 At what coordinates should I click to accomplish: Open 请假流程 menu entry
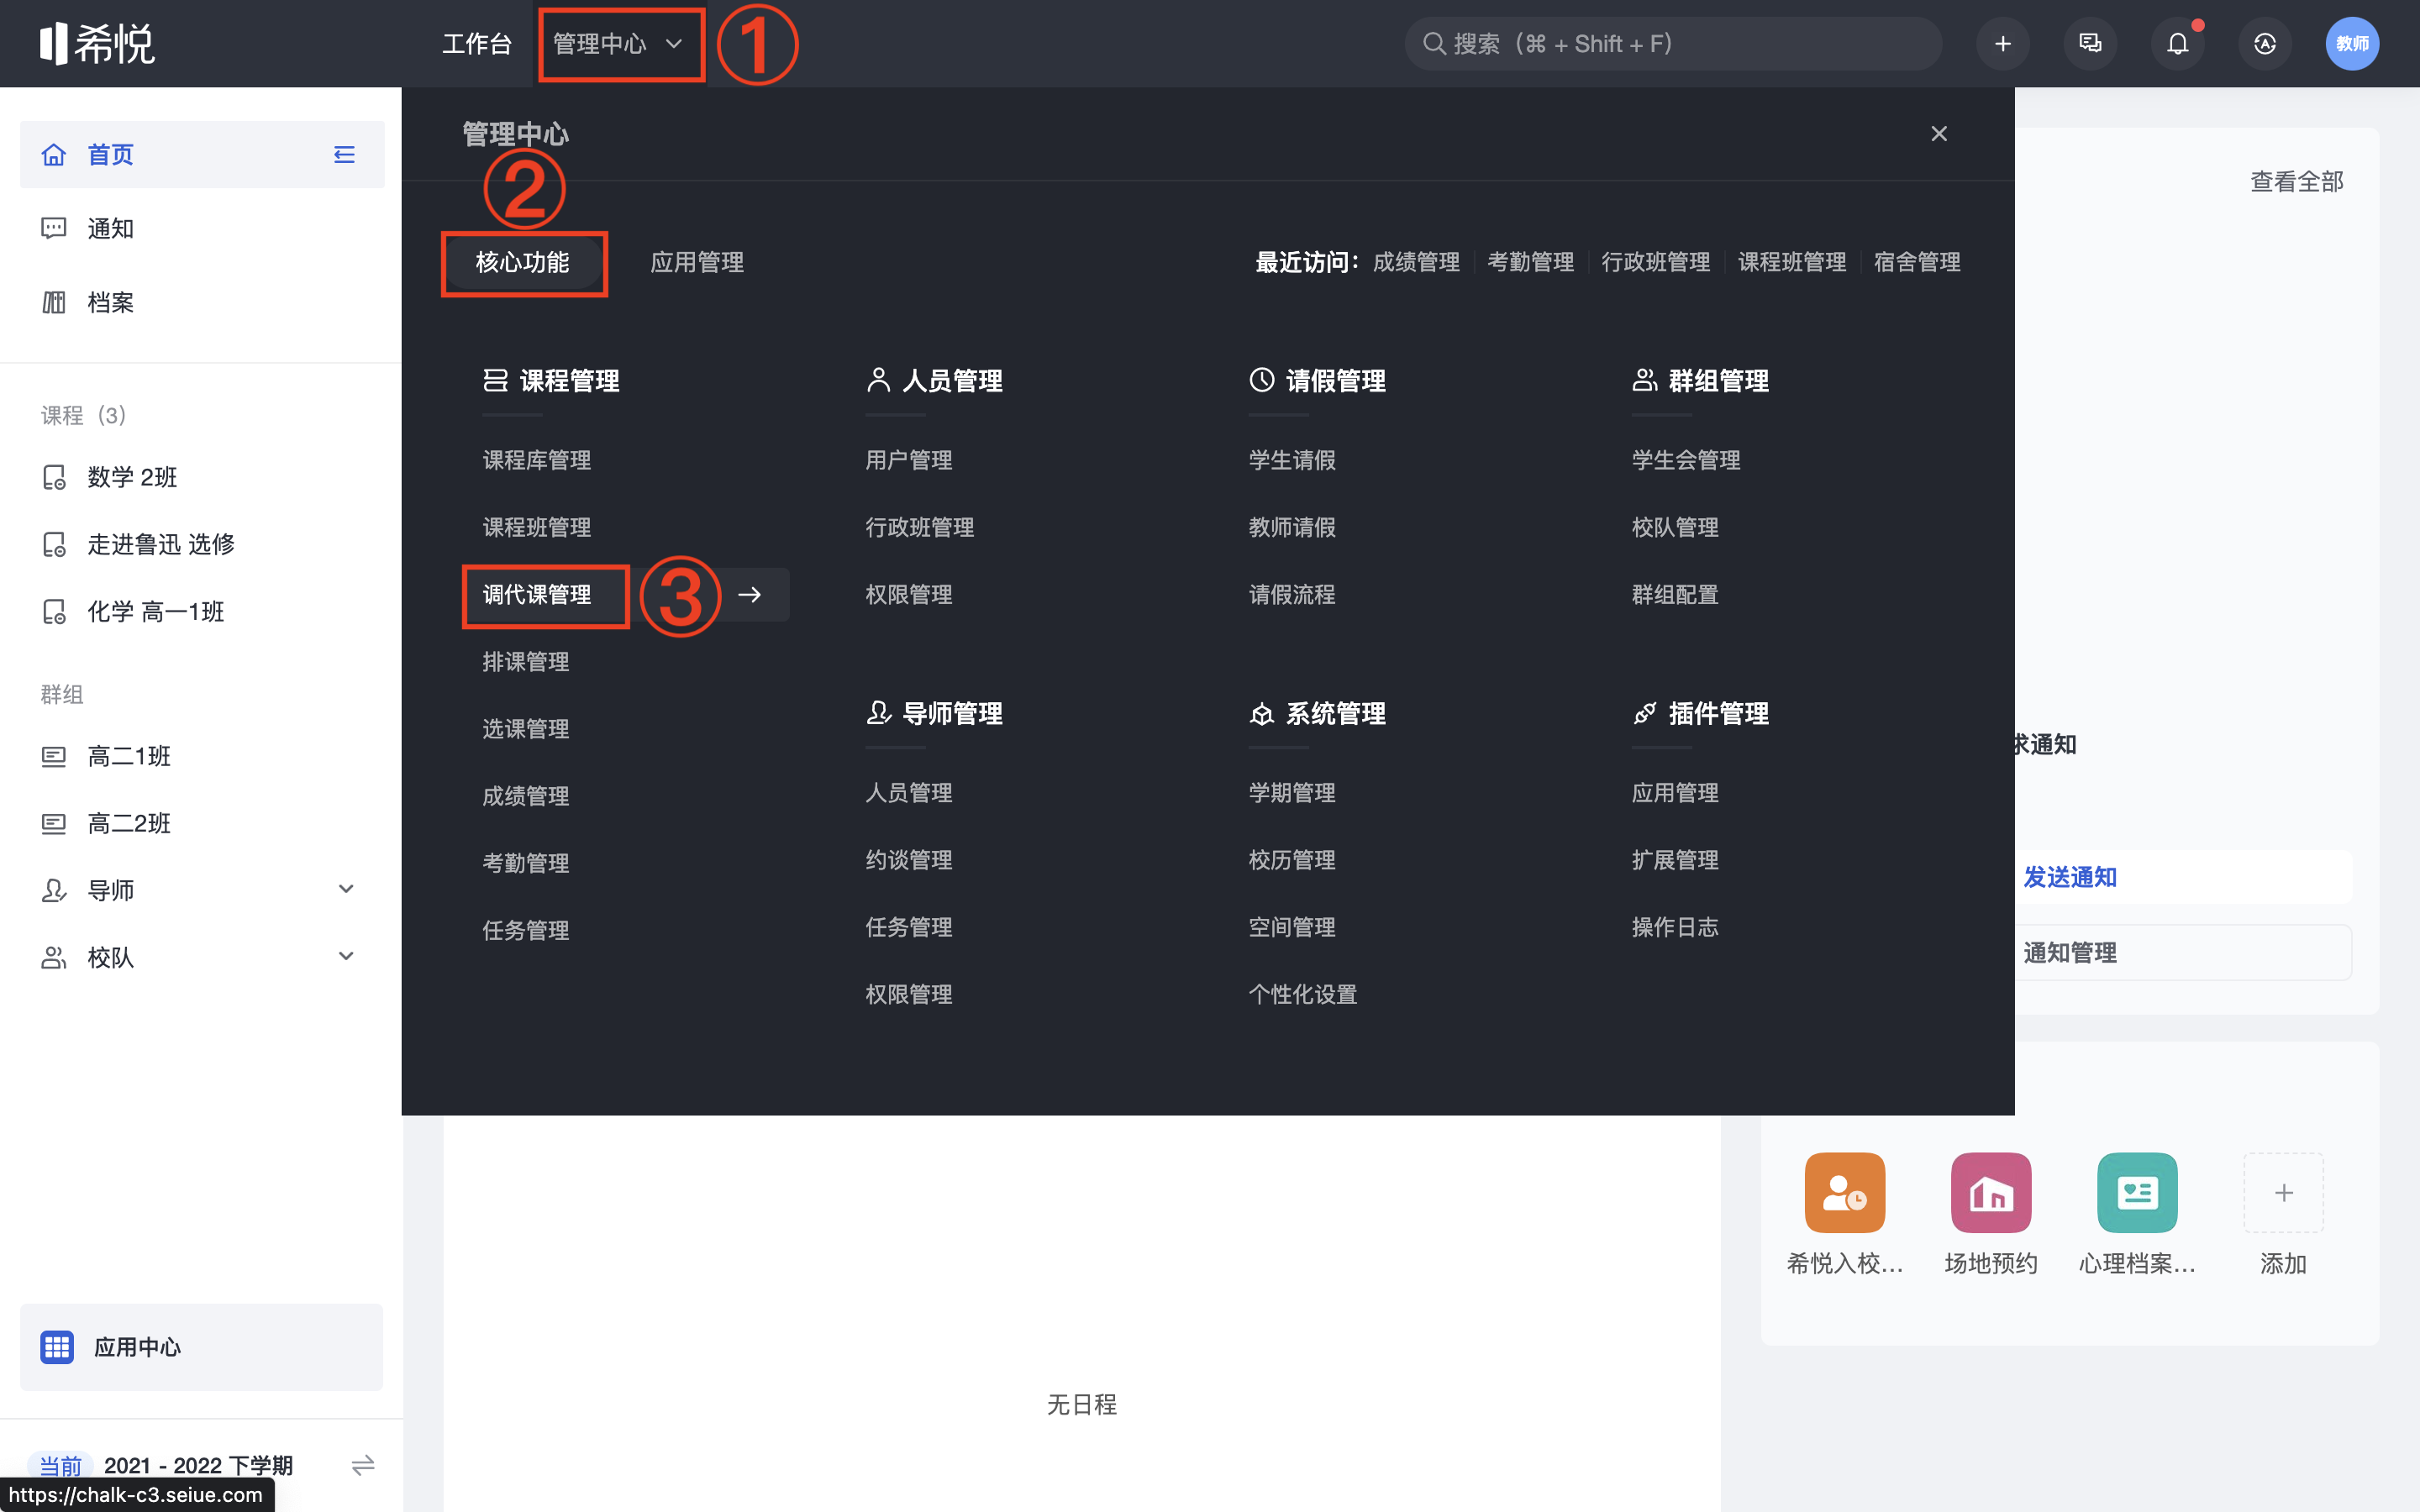pos(1292,595)
